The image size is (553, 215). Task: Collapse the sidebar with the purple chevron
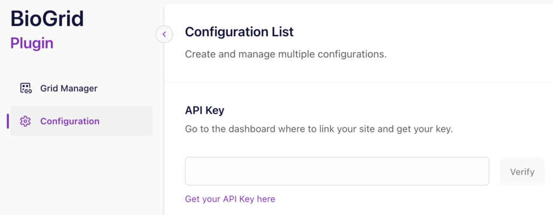164,34
